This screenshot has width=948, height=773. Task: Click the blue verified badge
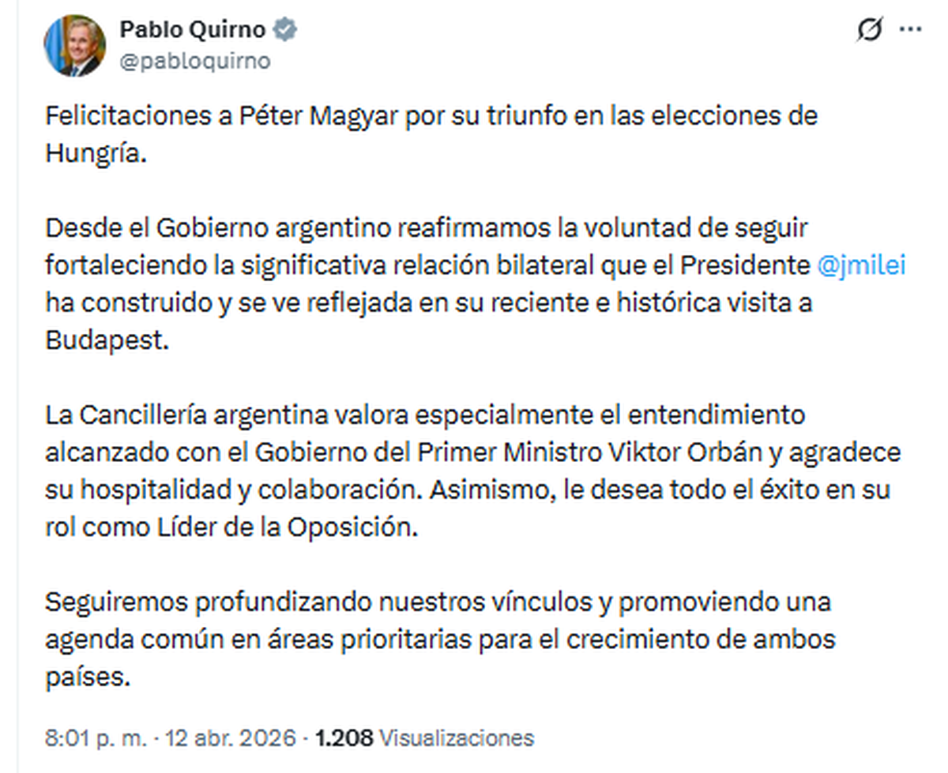click(x=285, y=30)
